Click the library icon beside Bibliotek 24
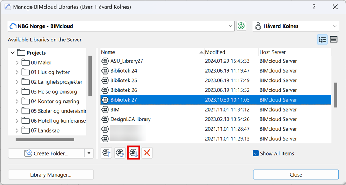 point(105,70)
